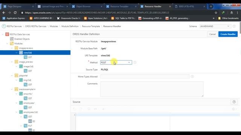The width and height of the screenshot is (241, 135).
Task: Click the RESTful Data Services root icon
Action: tap(7, 34)
